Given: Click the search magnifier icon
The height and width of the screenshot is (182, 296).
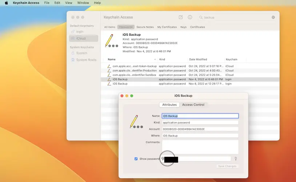Looking at the screenshot, I should click(201, 17).
